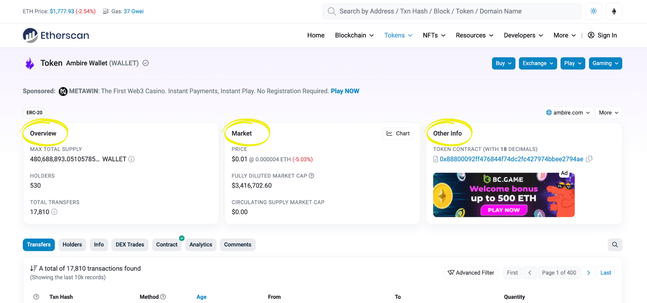Viewport: 647px width, 303px height.
Task: Copy the token contract address using copy icon
Action: tap(589, 159)
